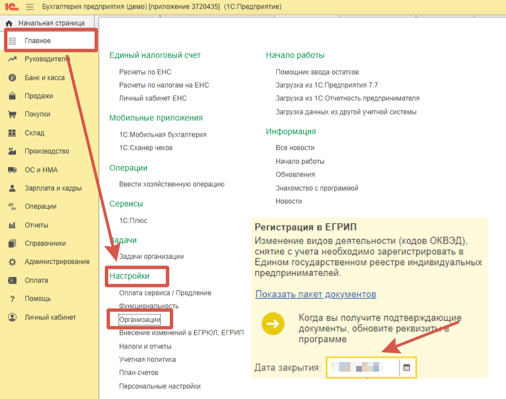Click the Покупки cart icon
The image size is (506, 399).
13,114
